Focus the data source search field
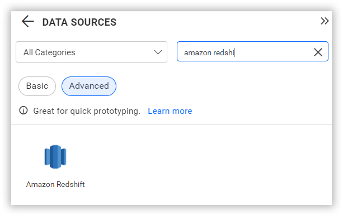The height and width of the screenshot is (216, 343). (x=252, y=51)
